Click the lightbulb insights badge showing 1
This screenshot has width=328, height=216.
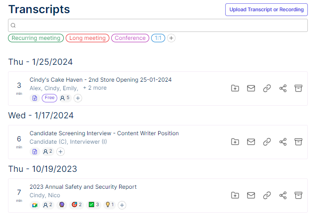pyautogui.click(x=109, y=205)
